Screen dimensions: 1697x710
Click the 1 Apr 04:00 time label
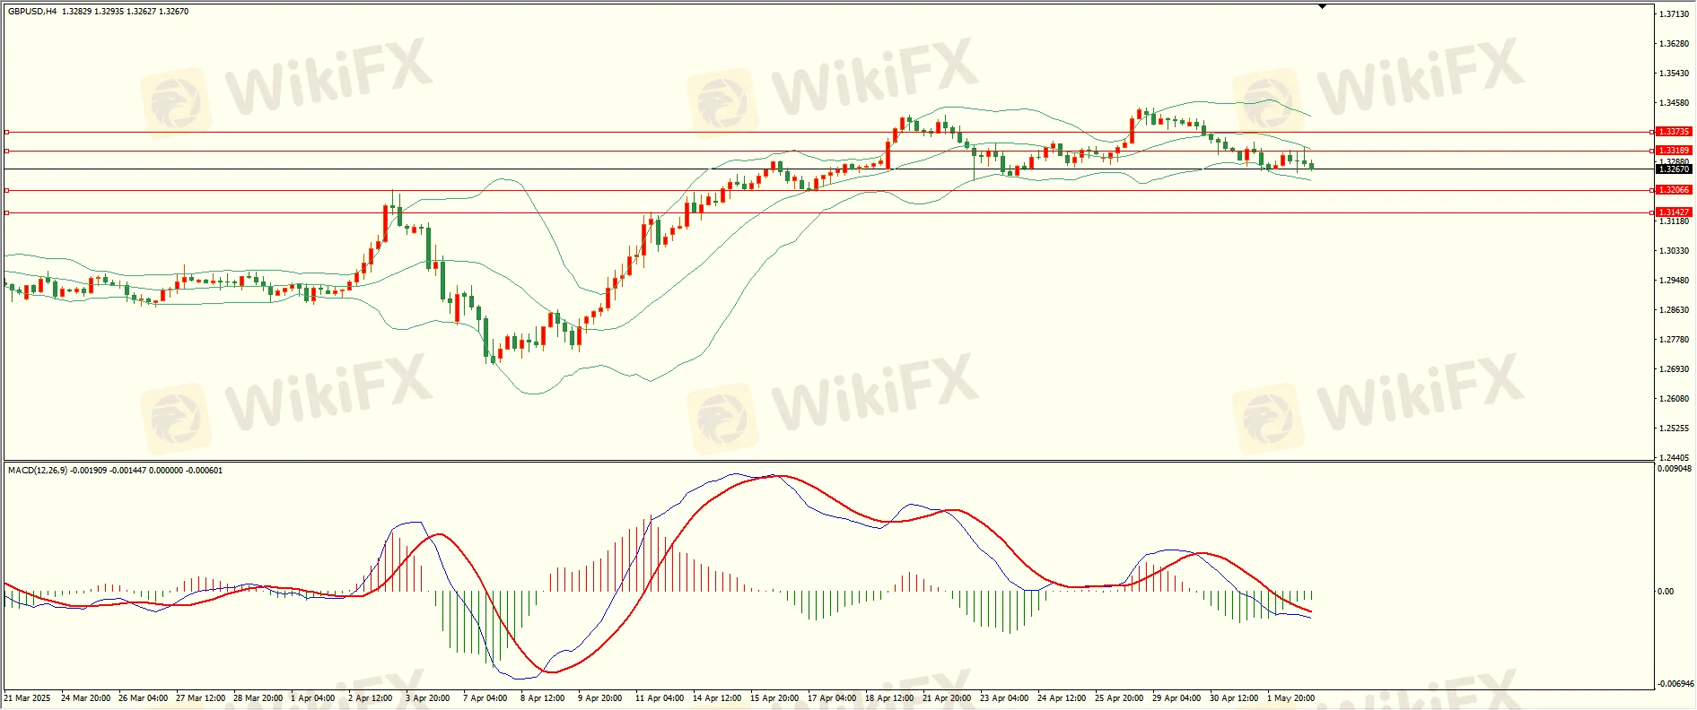pos(313,698)
